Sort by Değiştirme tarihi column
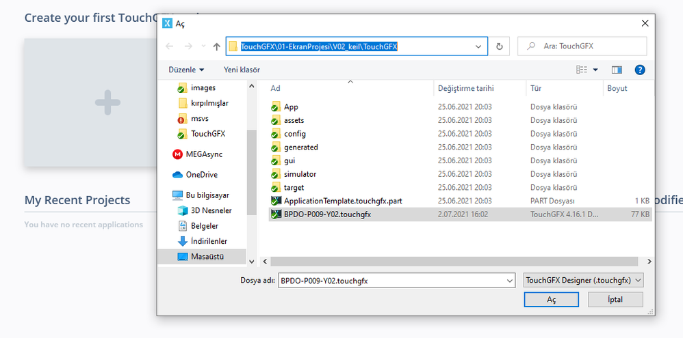Screen dimensions: 683x338 pos(465,88)
